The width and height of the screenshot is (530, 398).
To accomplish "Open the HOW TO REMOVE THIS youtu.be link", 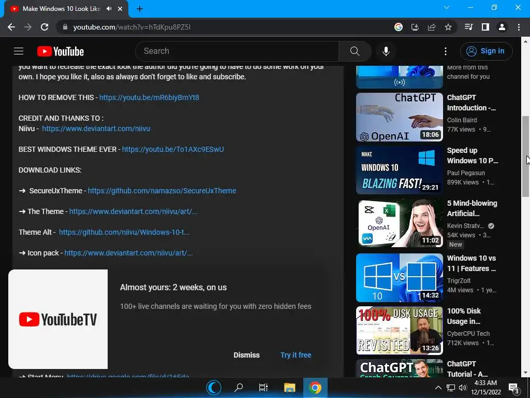I will [149, 97].
